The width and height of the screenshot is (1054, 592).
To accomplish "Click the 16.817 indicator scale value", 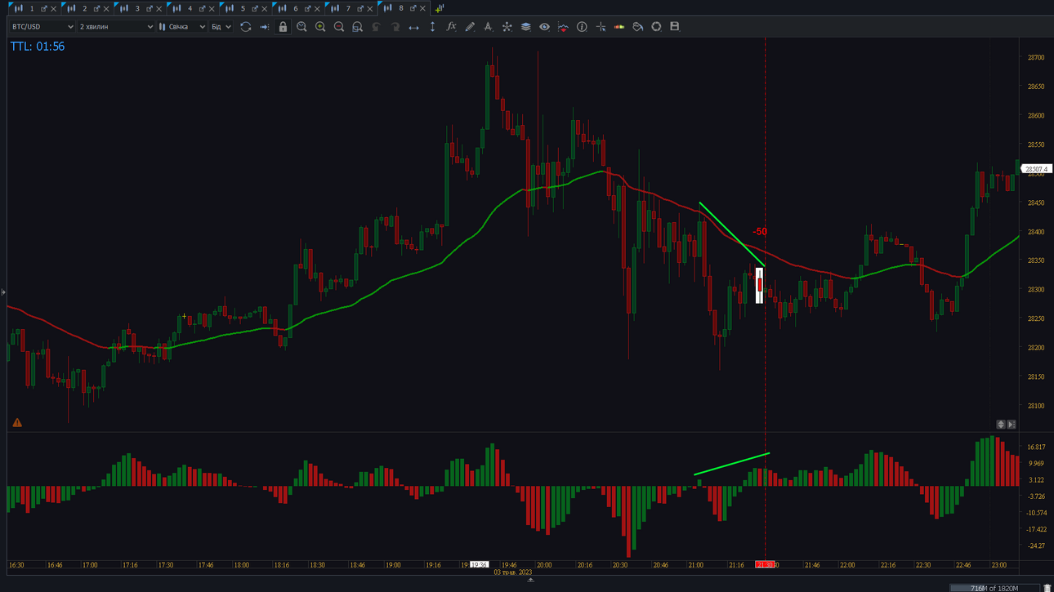I will click(x=1036, y=447).
